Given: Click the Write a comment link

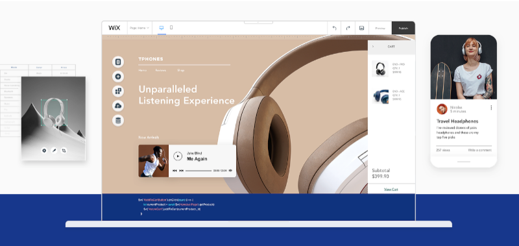Looking at the screenshot, I should pyautogui.click(x=479, y=150).
